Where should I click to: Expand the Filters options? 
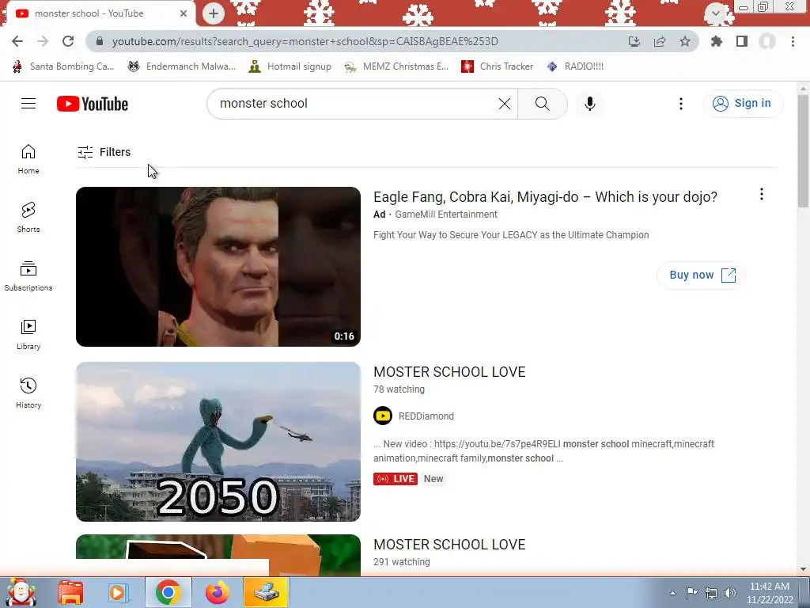(x=104, y=152)
